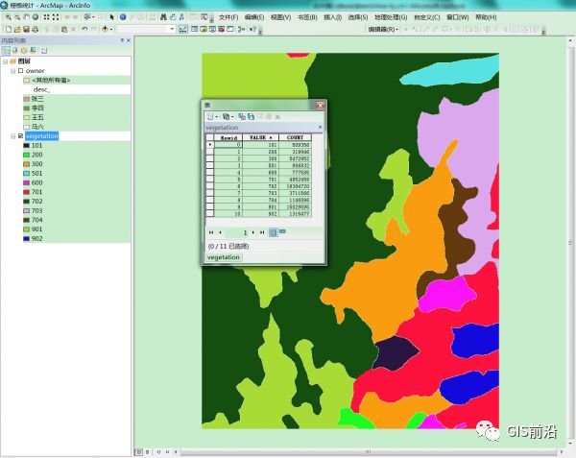
Task: Select row 10 selector box in table
Action: 209,213
